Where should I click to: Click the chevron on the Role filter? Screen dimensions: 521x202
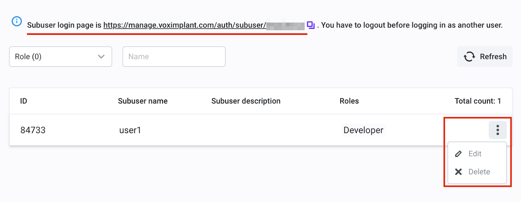click(101, 57)
